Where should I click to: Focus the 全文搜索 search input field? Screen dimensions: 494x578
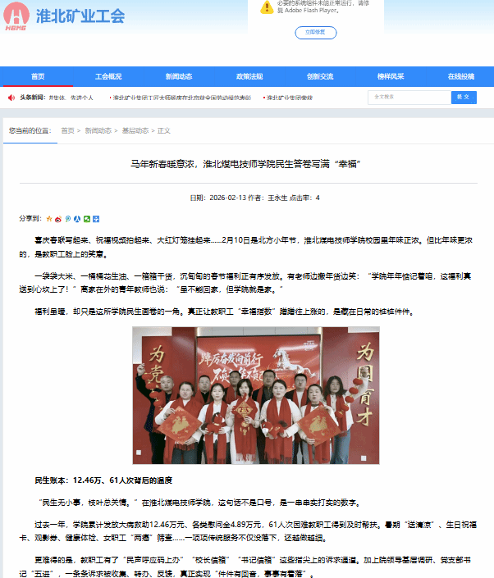[409, 97]
